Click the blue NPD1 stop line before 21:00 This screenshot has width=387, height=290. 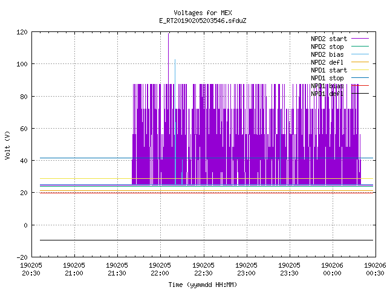tap(57, 158)
